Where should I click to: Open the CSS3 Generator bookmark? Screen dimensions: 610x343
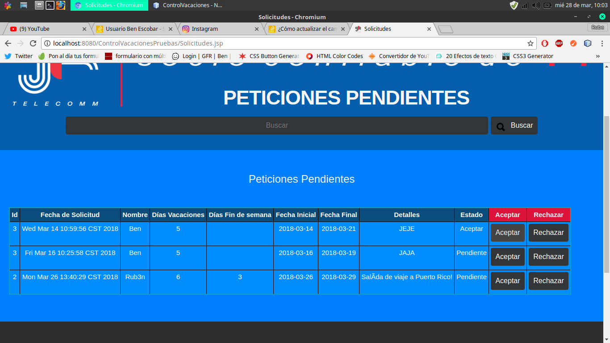tap(528, 56)
